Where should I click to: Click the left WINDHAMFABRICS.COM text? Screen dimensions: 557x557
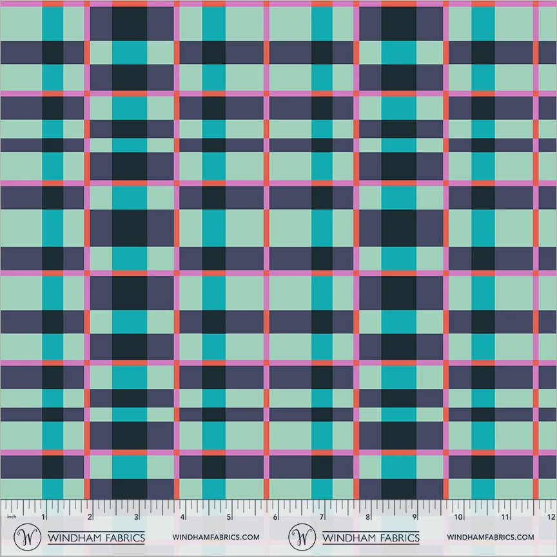coord(216,537)
